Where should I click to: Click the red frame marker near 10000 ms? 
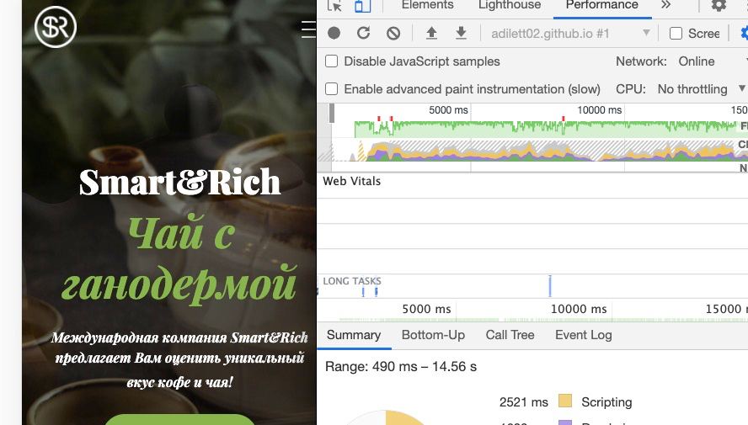[564, 118]
